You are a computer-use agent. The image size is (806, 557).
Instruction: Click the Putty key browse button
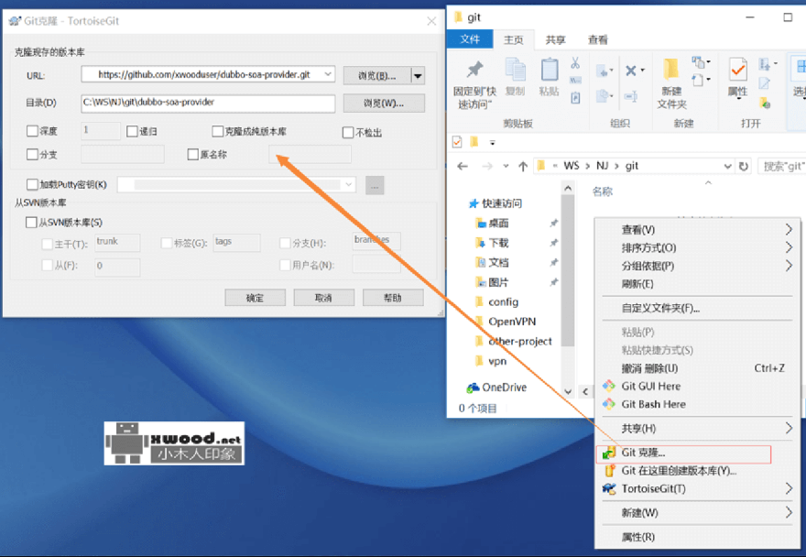[375, 186]
